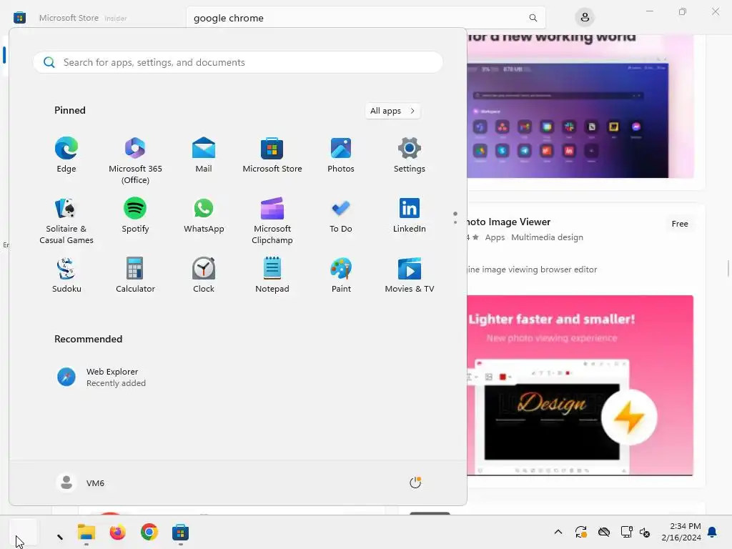Open LinkedIn
732x549 pixels.
[x=410, y=216]
